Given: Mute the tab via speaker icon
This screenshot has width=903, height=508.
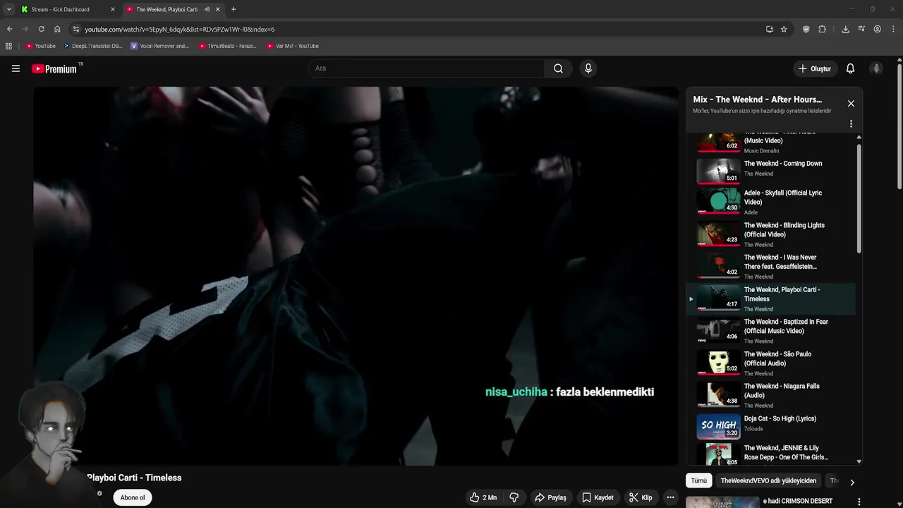Looking at the screenshot, I should tap(207, 9).
